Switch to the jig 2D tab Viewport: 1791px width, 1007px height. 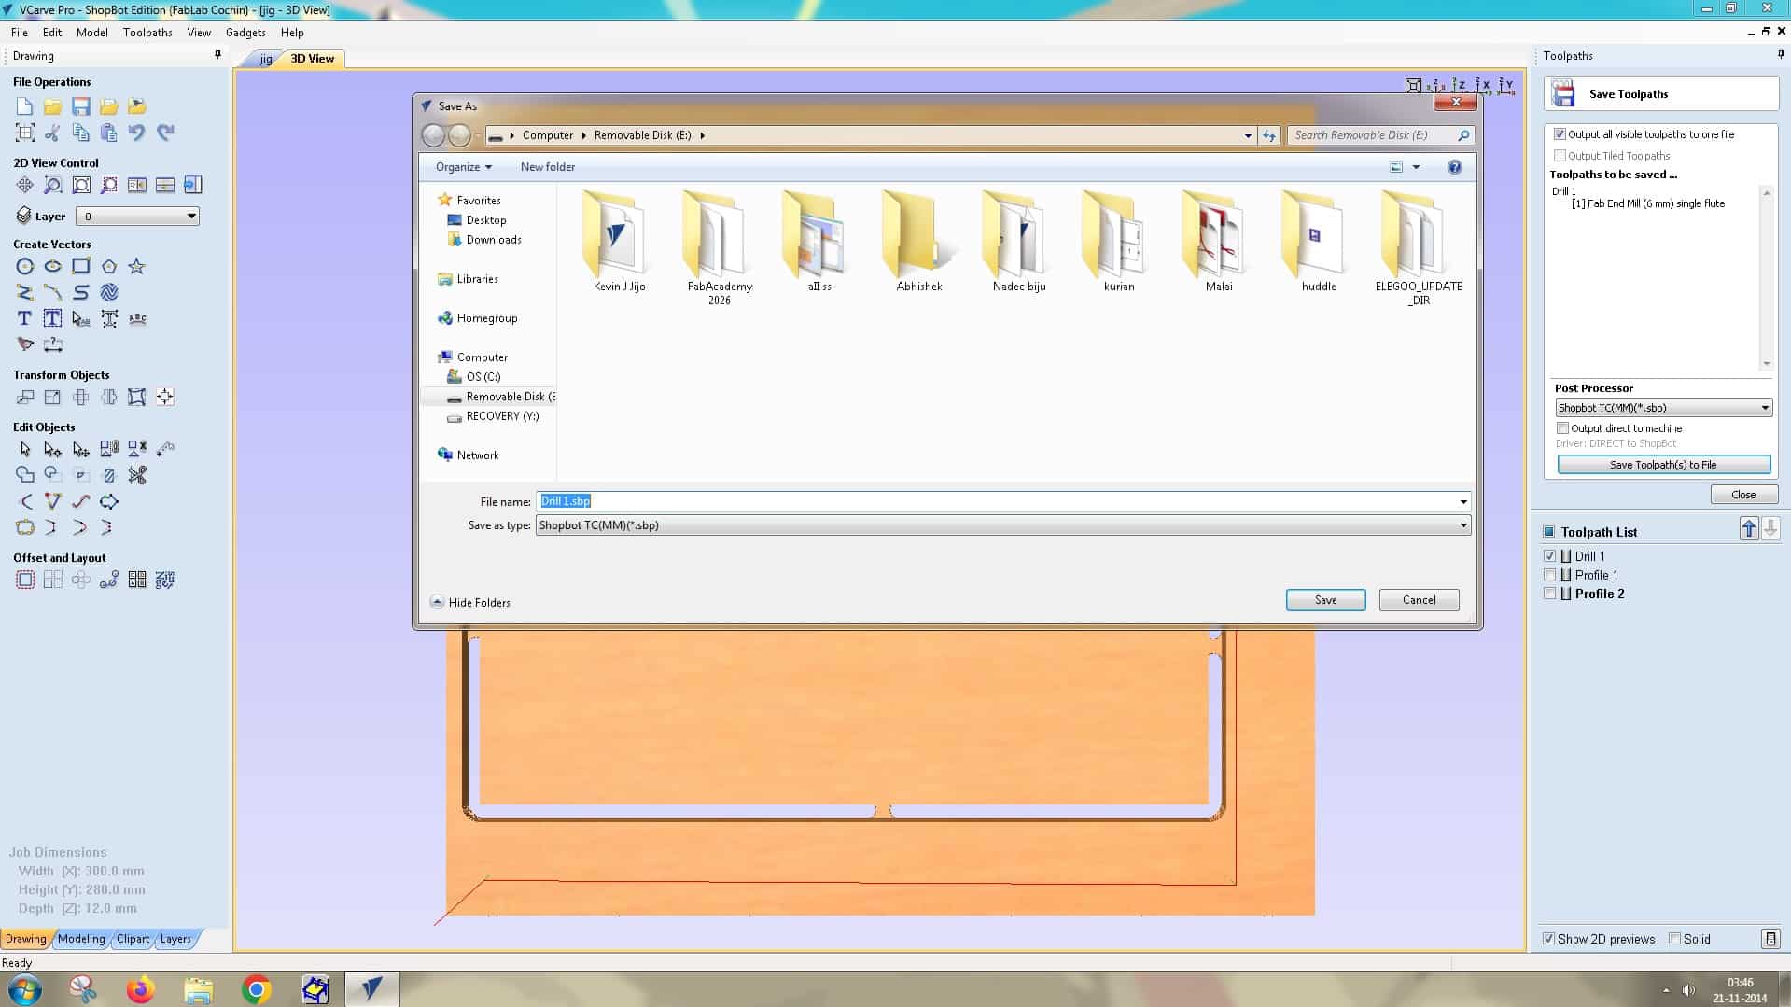point(266,59)
